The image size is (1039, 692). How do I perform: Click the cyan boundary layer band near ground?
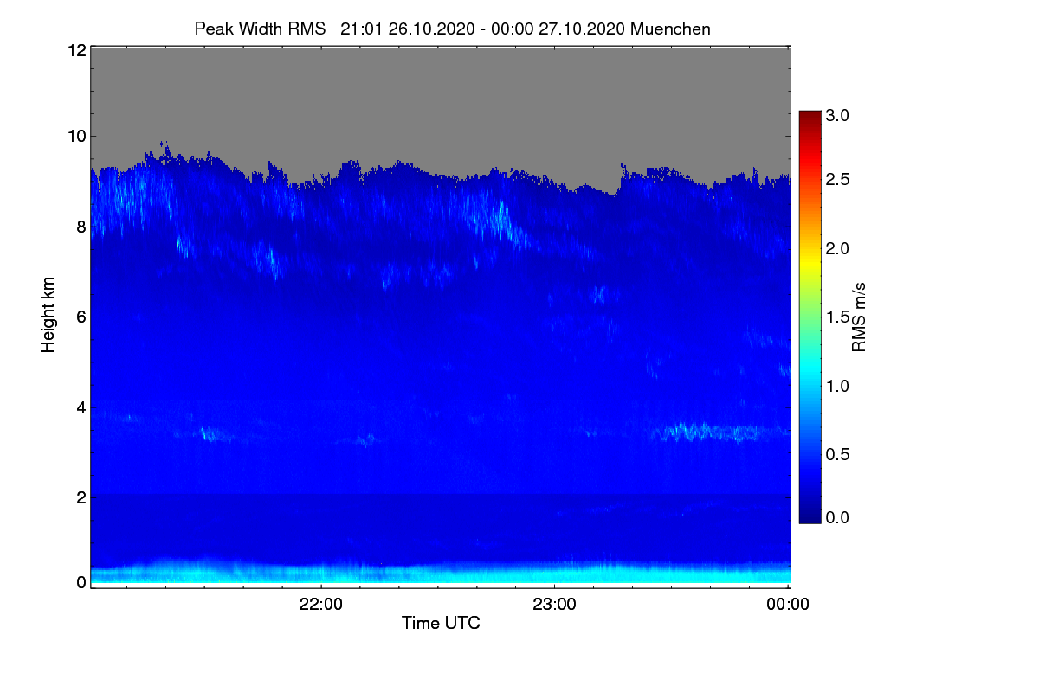point(441,573)
